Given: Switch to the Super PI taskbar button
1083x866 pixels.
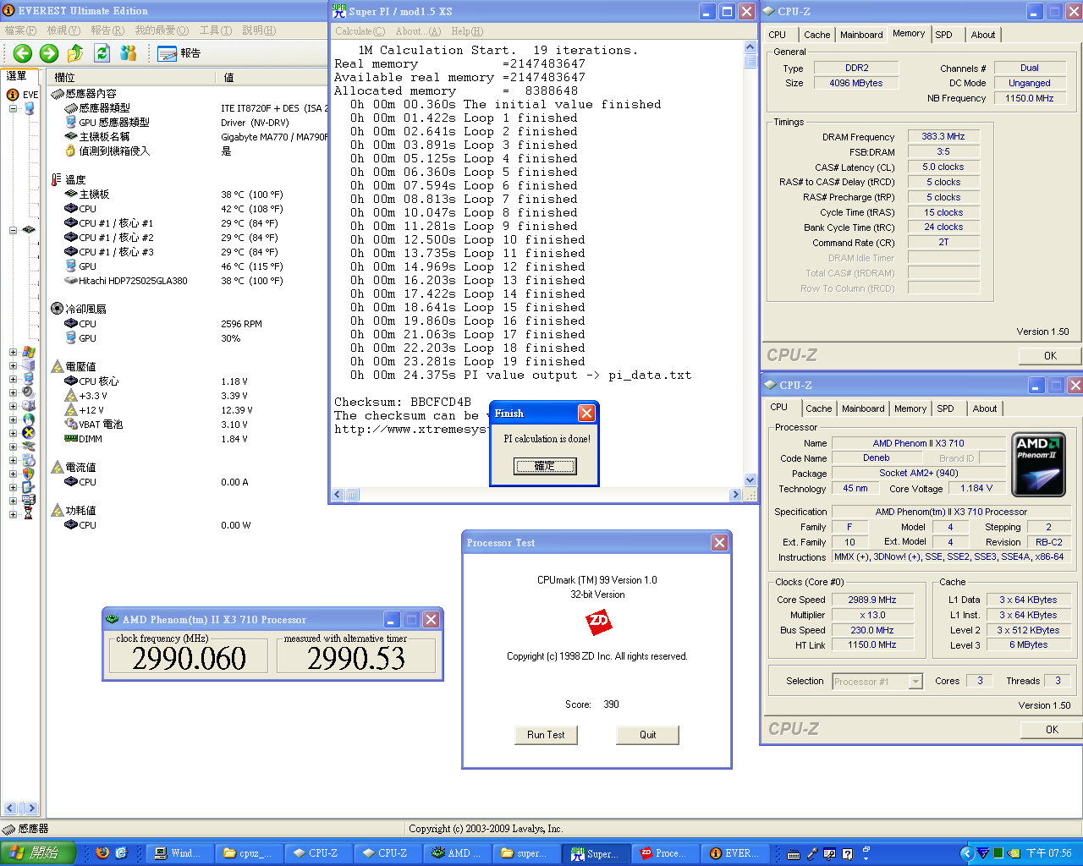Looking at the screenshot, I should pos(596,853).
